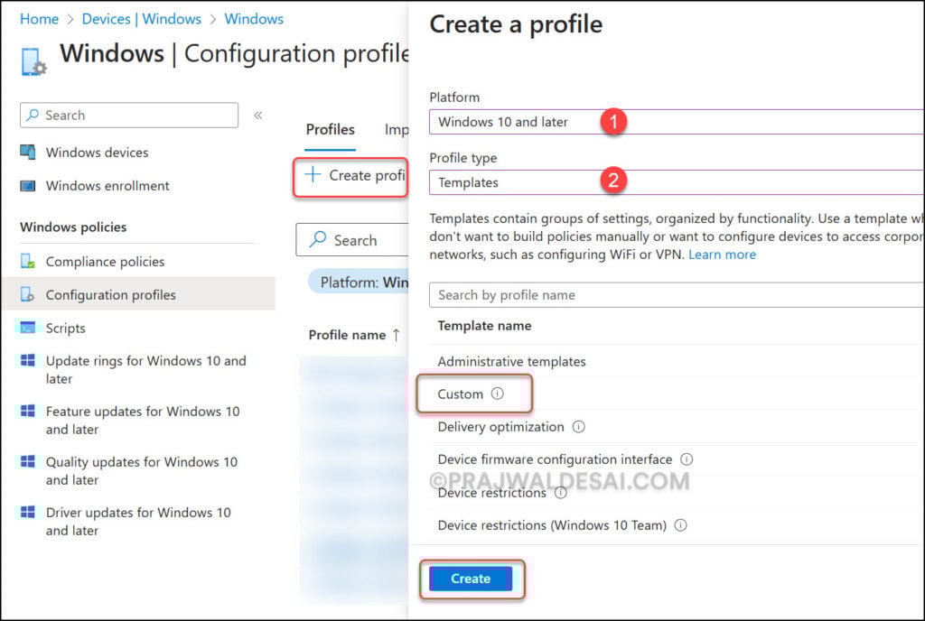Screen dimensions: 925x621
Task: Open Windows devices in sidebar
Action: 98,153
